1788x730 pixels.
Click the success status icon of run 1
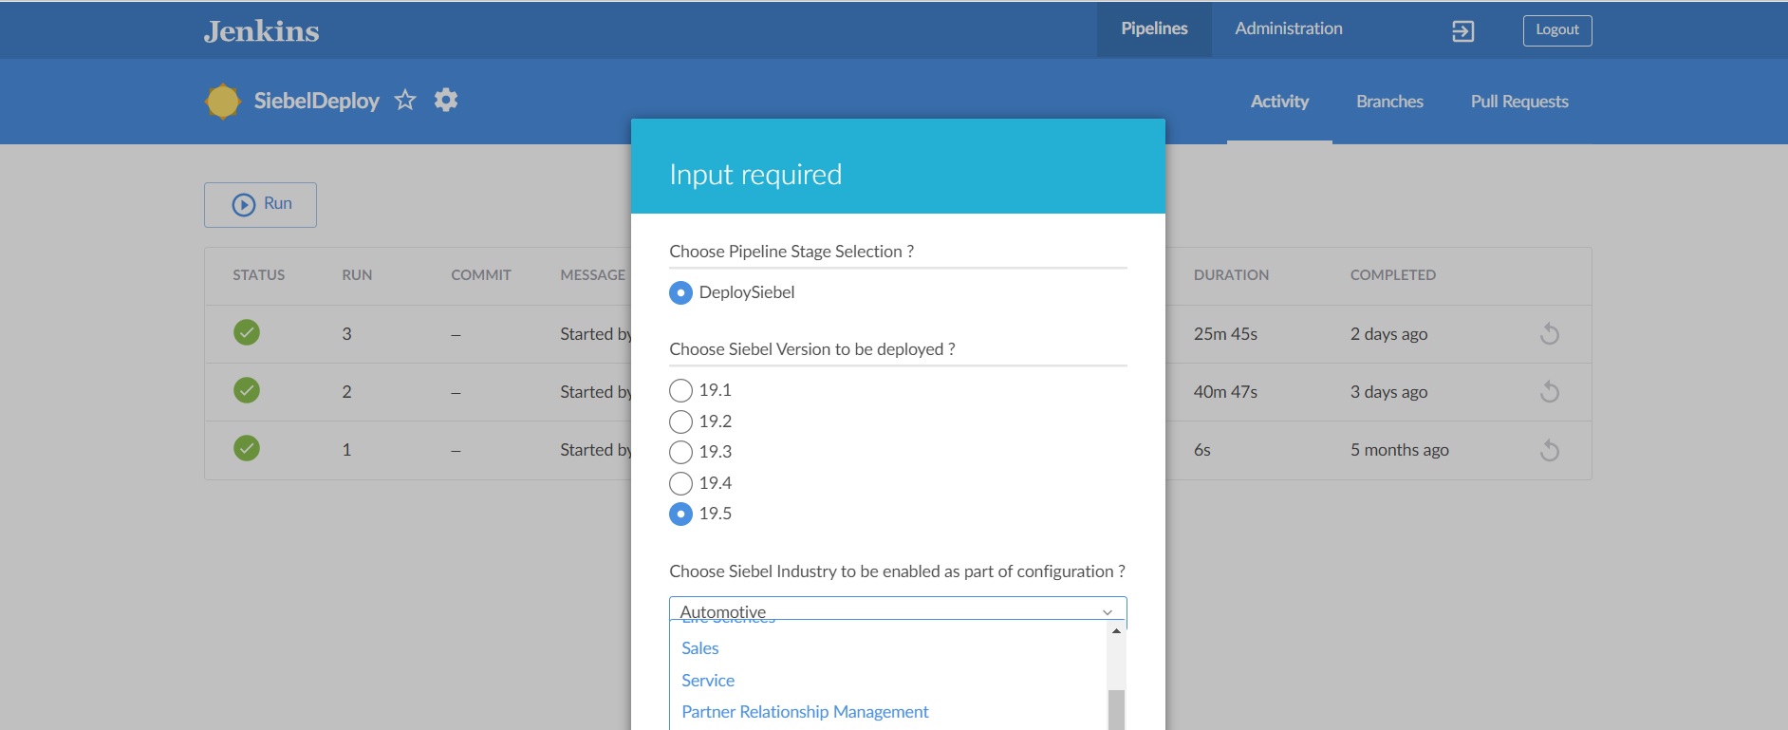(x=247, y=448)
